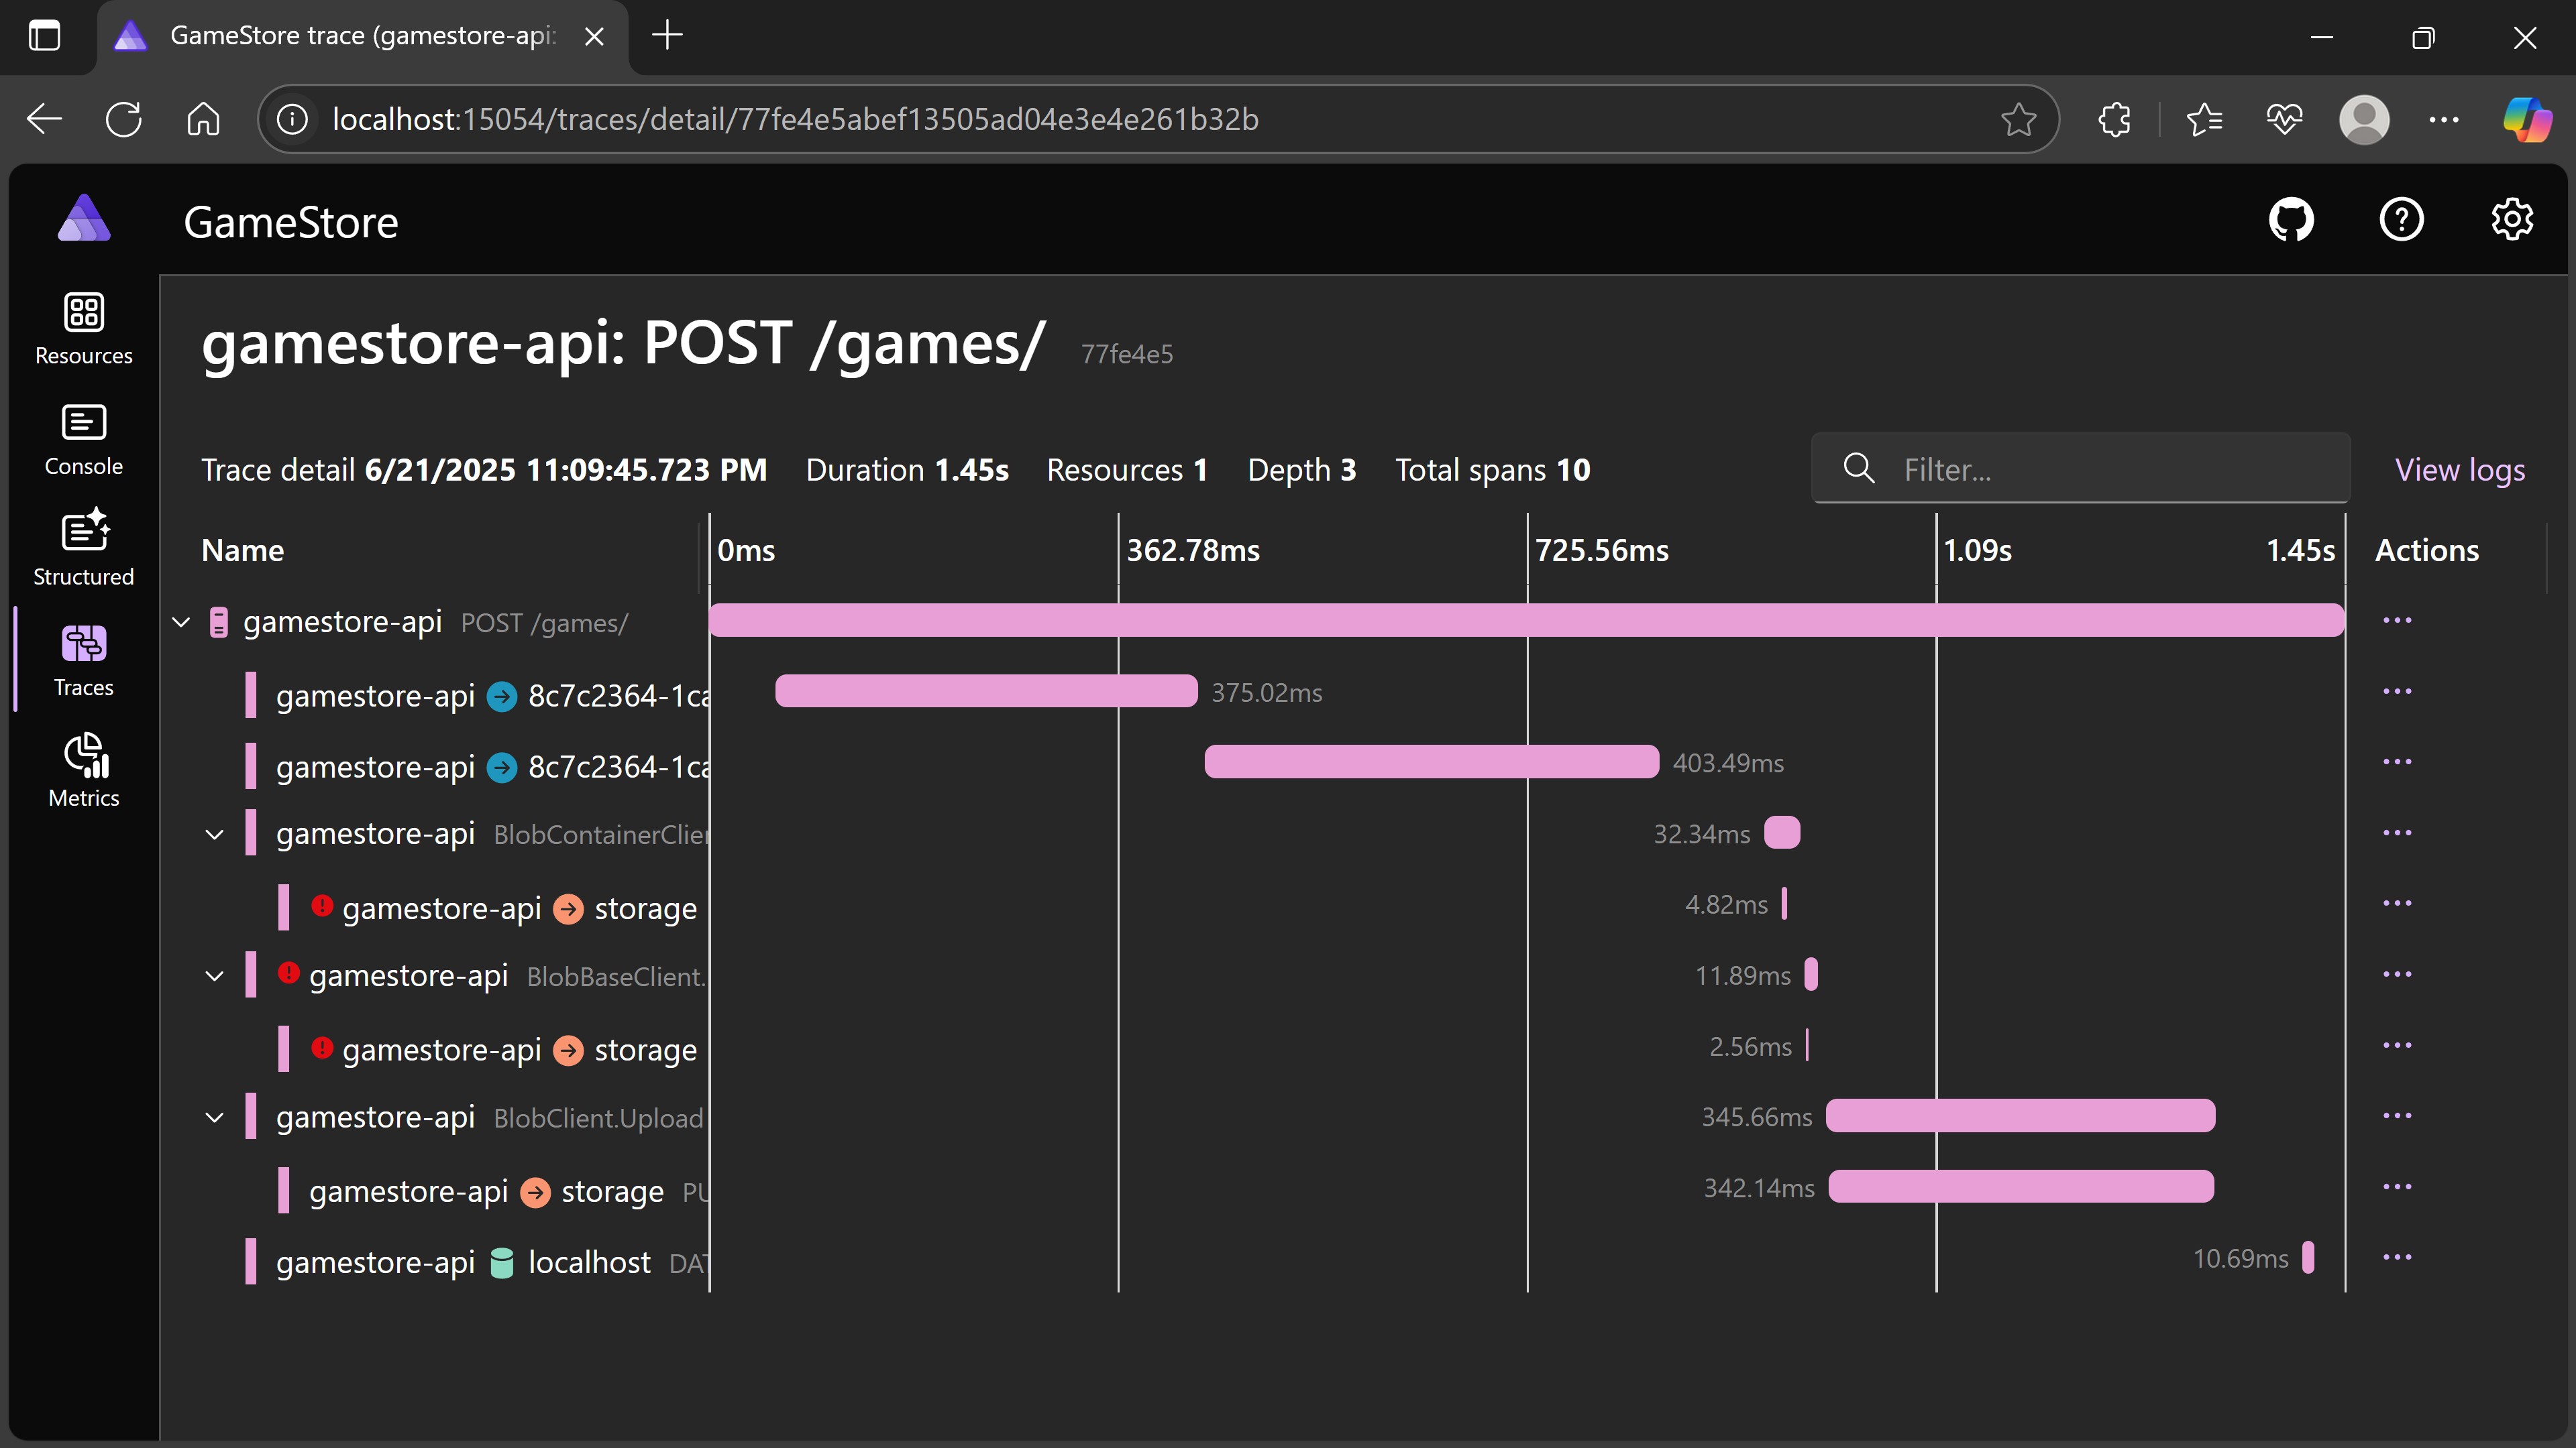The image size is (2576, 1448).
Task: Open the Metrics page in sidebar
Action: [x=84, y=770]
